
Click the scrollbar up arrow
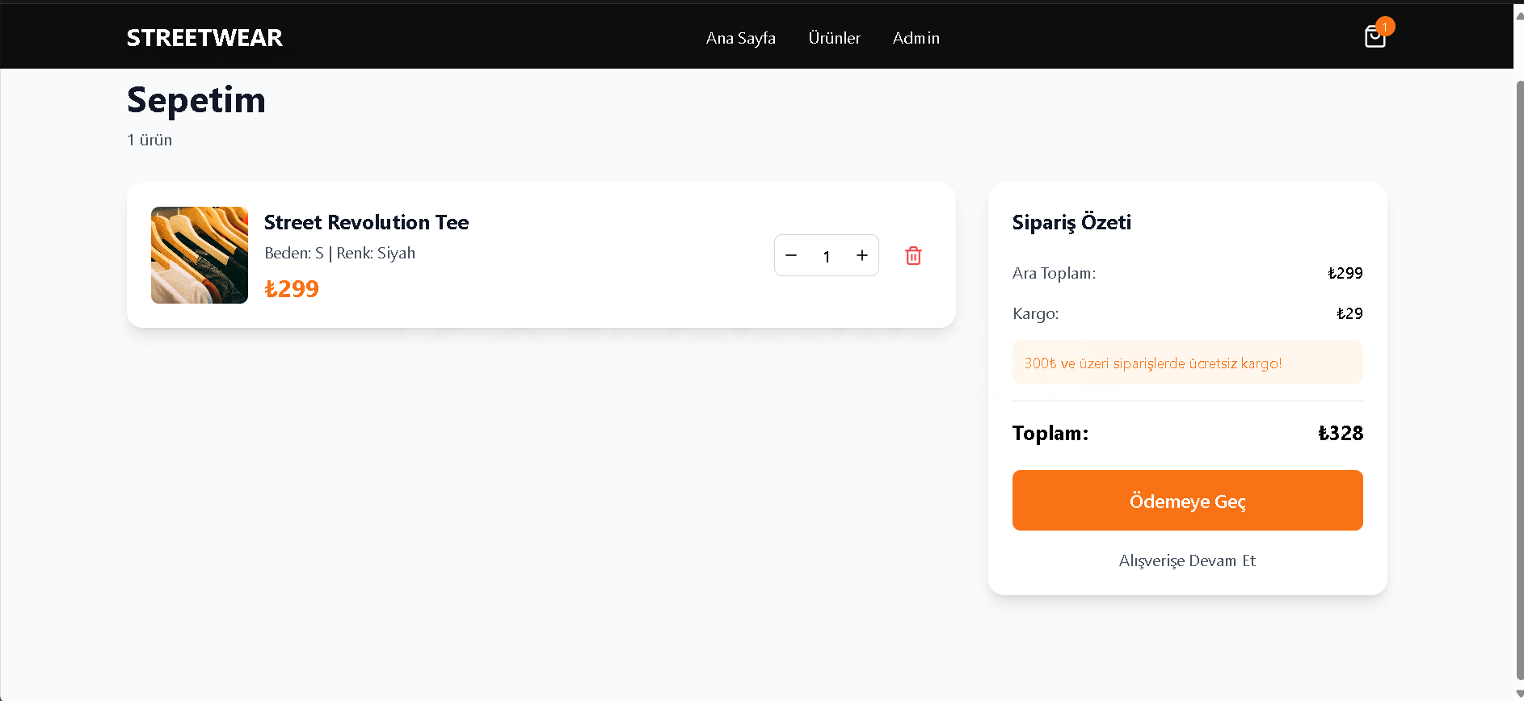tap(1519, 15)
